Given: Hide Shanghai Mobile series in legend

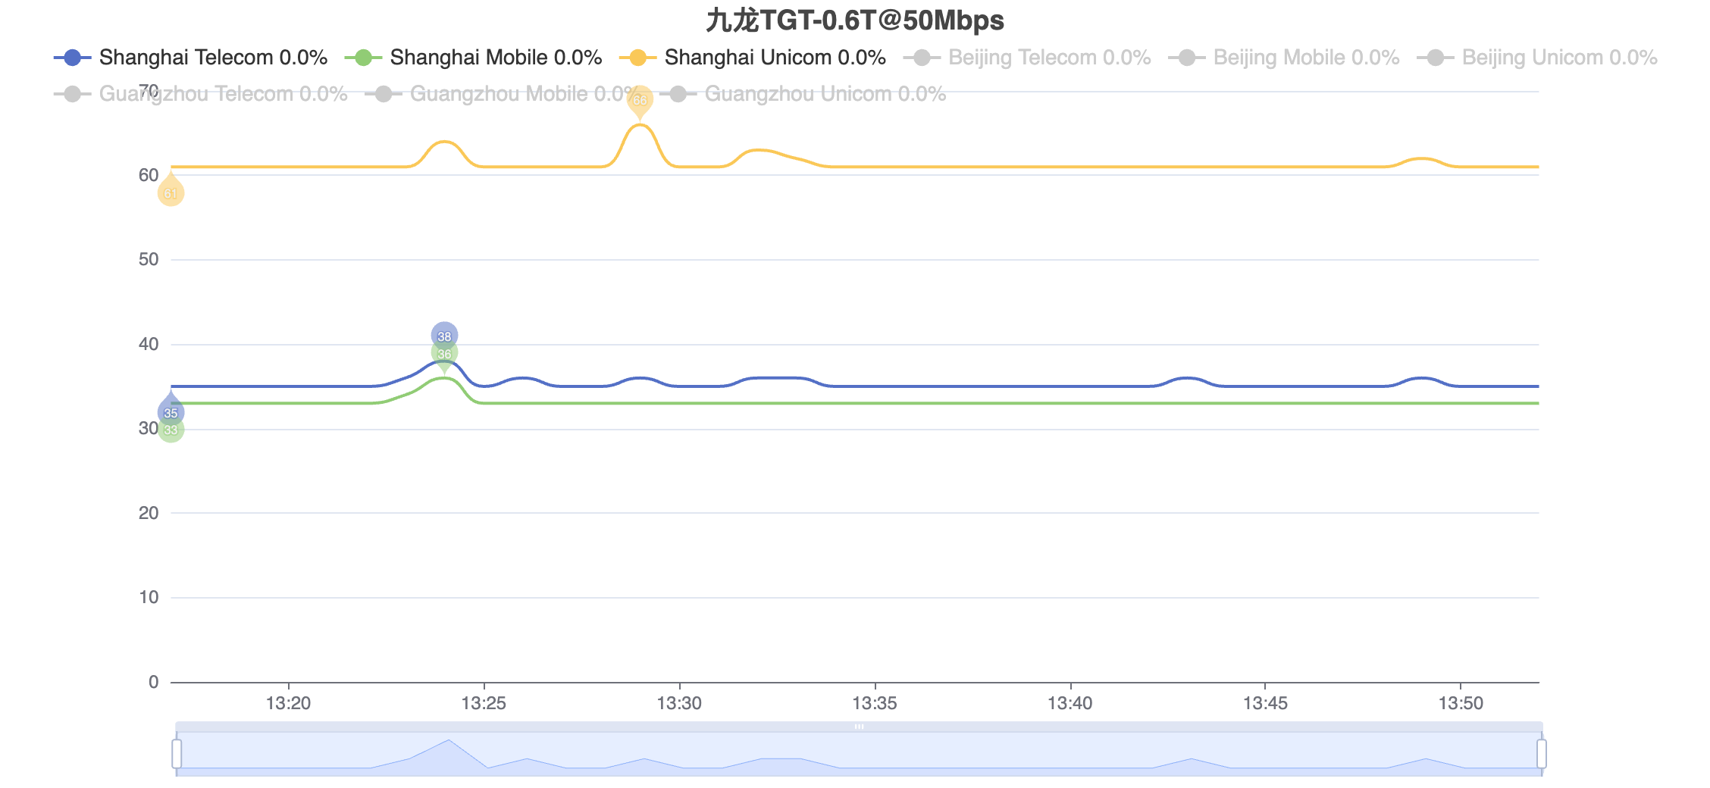Looking at the screenshot, I should [473, 58].
